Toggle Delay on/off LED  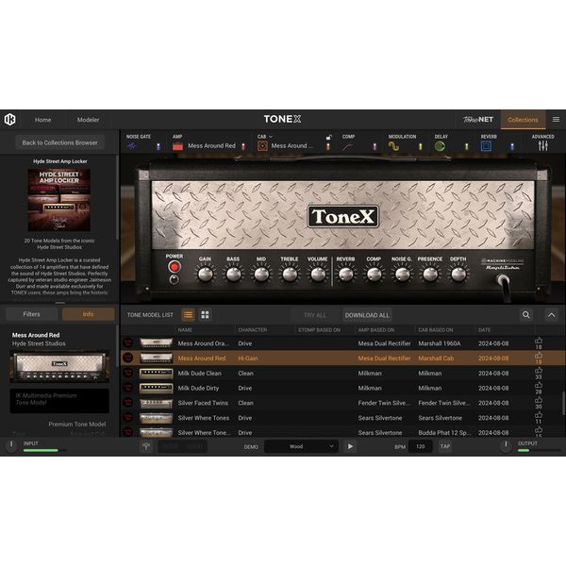click(466, 146)
